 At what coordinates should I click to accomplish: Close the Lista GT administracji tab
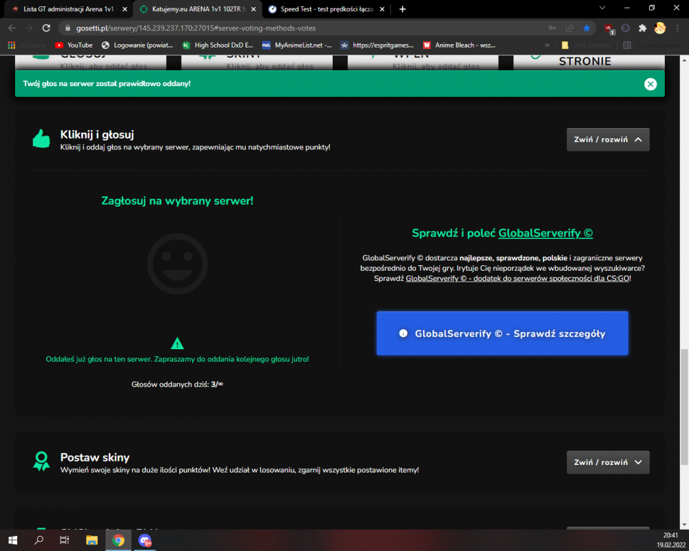[x=125, y=9]
